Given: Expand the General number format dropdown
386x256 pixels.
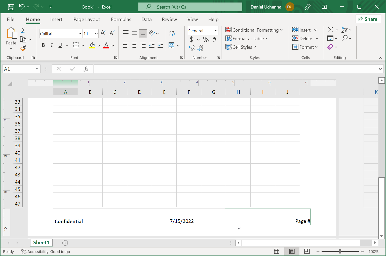Looking at the screenshot, I should 216,31.
